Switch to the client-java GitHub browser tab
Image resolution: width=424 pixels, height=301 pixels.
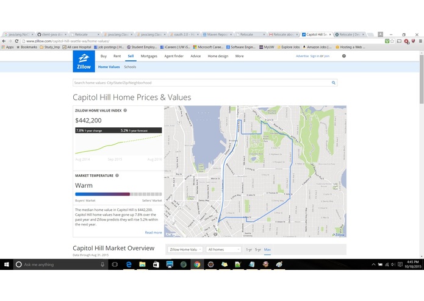click(x=52, y=35)
